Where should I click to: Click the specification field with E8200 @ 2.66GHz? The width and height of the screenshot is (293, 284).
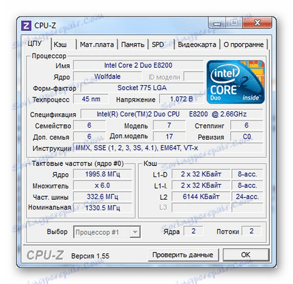(x=172, y=114)
